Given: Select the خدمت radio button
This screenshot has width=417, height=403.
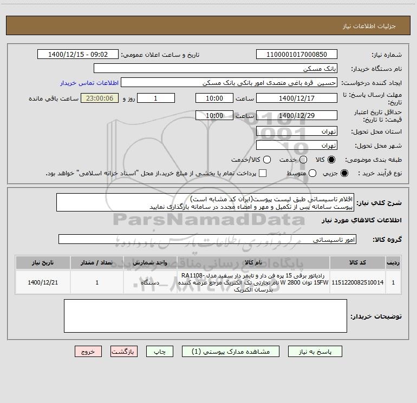Looking at the screenshot, I should [x=303, y=160].
